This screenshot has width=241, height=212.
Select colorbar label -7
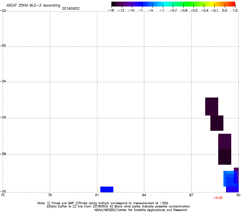click(x=141, y=10)
